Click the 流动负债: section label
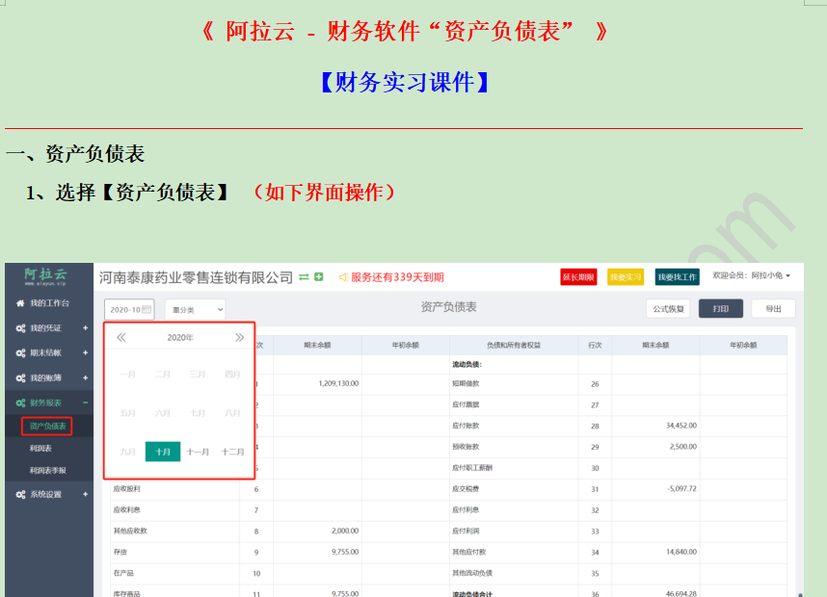This screenshot has height=597, width=827. tap(467, 364)
